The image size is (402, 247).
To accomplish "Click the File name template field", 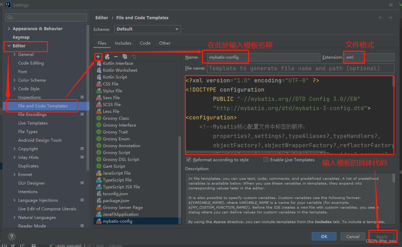I will 301,69.
